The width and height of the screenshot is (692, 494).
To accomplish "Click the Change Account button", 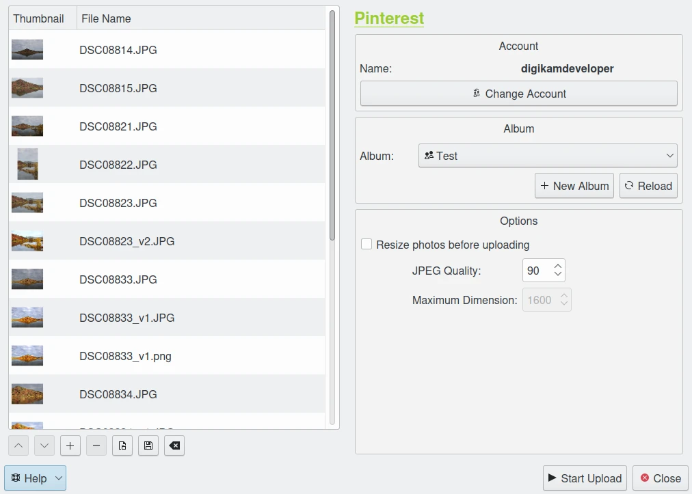I will point(518,94).
